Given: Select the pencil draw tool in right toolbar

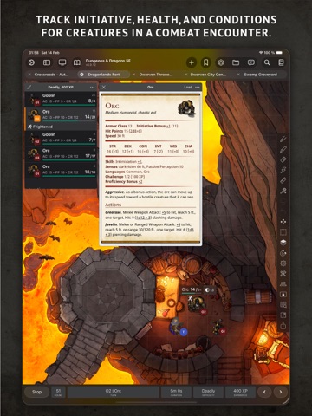Looking at the screenshot, I should (x=283, y=149).
